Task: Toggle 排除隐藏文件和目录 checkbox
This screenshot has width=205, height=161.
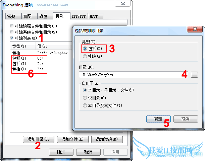Action: [x=12, y=26]
